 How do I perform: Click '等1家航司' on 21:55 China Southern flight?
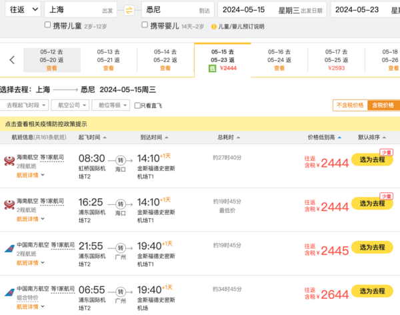pos(63,245)
